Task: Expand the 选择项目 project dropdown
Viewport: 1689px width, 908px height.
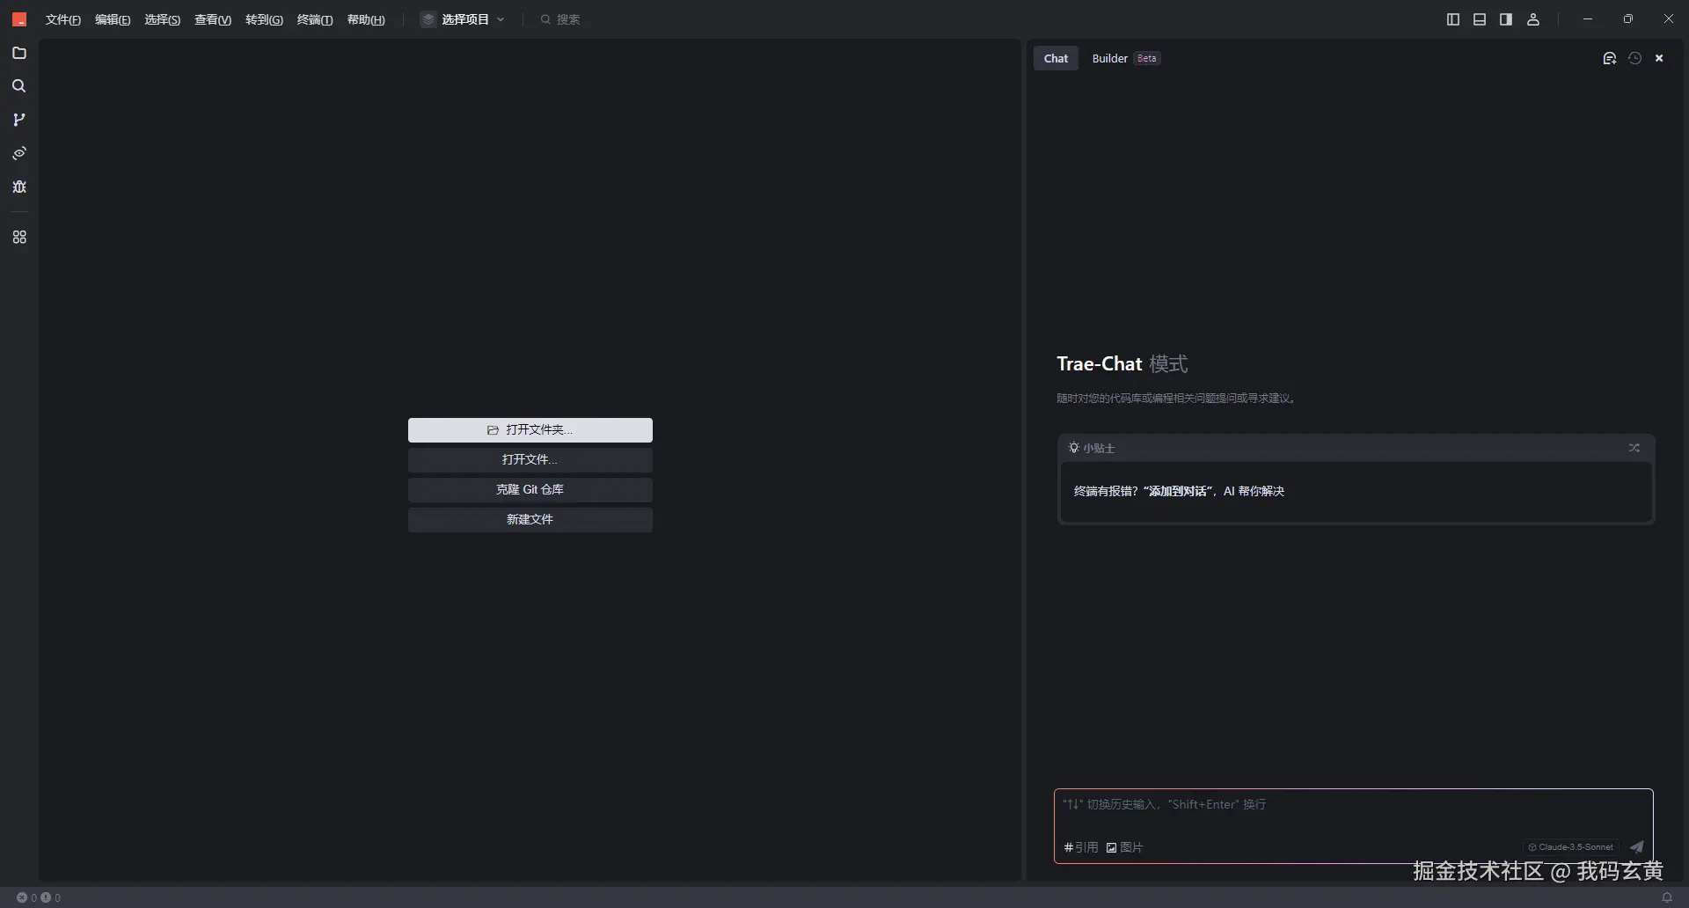Action: coord(464,19)
